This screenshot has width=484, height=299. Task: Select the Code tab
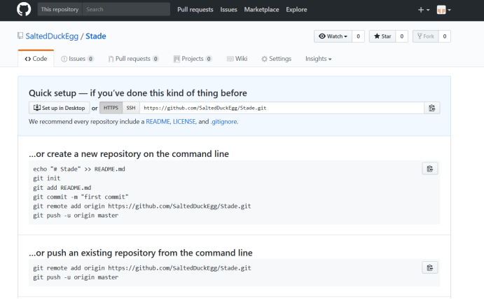[36, 59]
